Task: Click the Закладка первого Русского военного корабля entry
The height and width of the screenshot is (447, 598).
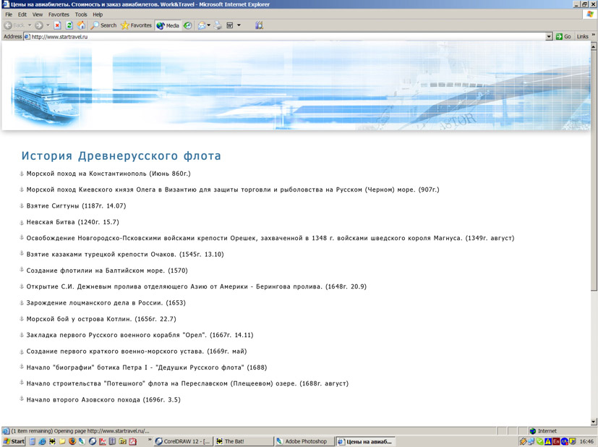Action: tap(140, 335)
